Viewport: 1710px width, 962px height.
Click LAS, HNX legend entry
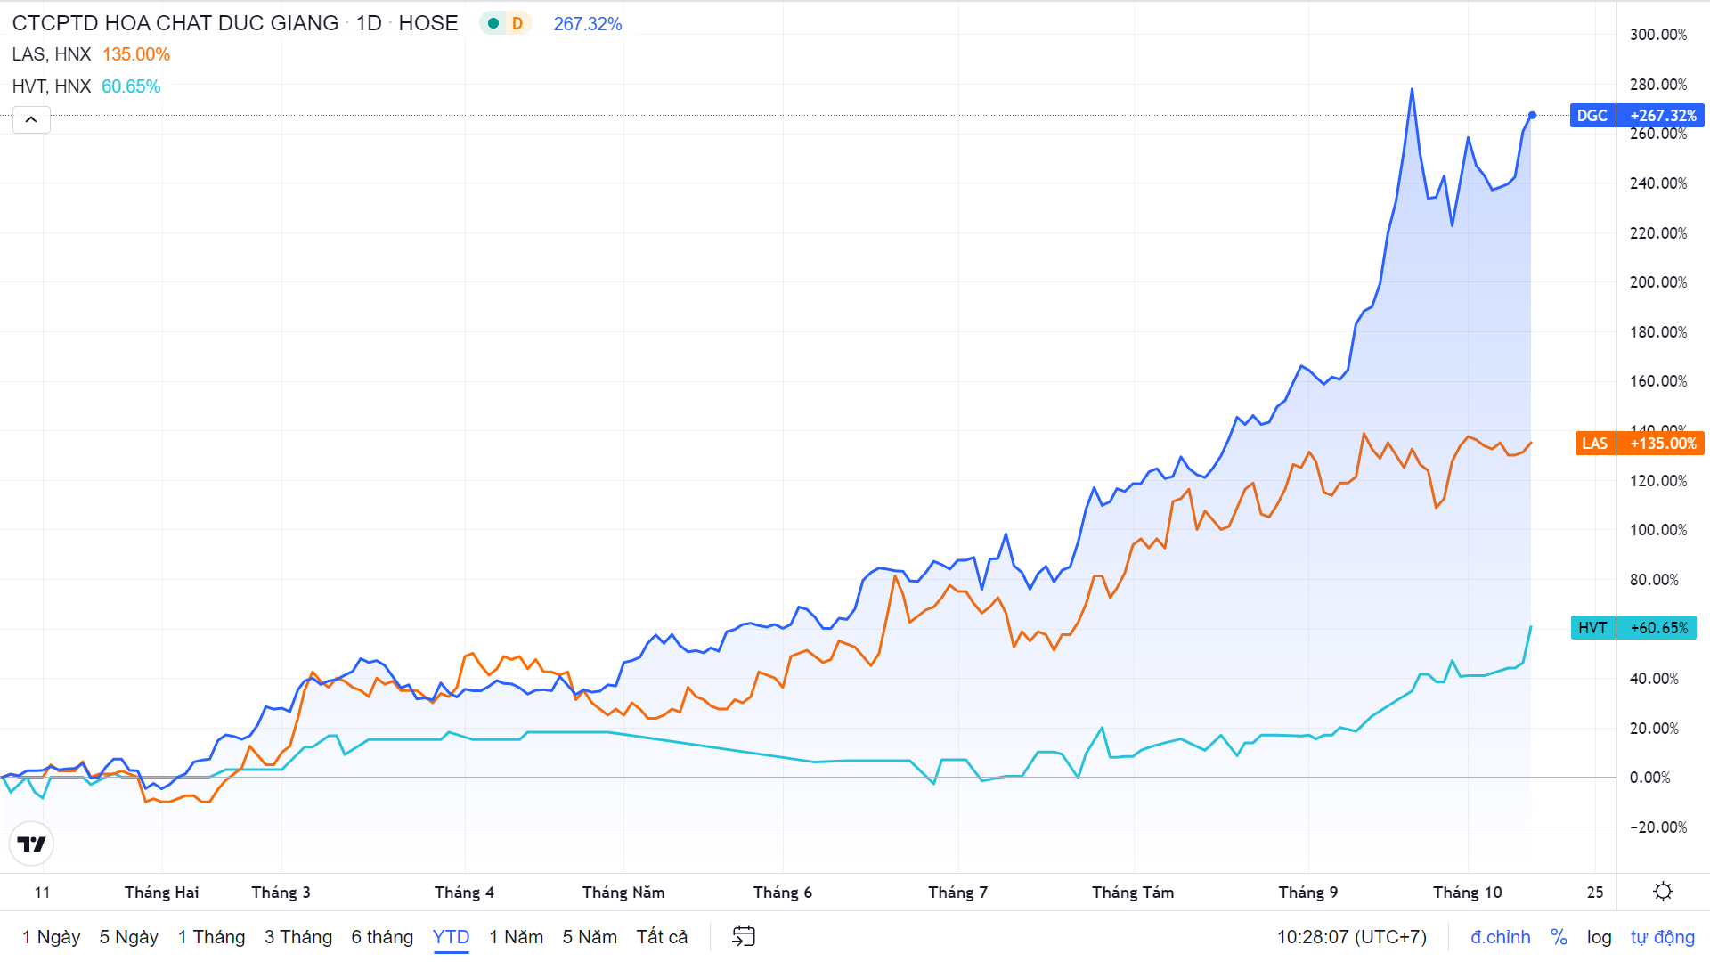tap(52, 54)
